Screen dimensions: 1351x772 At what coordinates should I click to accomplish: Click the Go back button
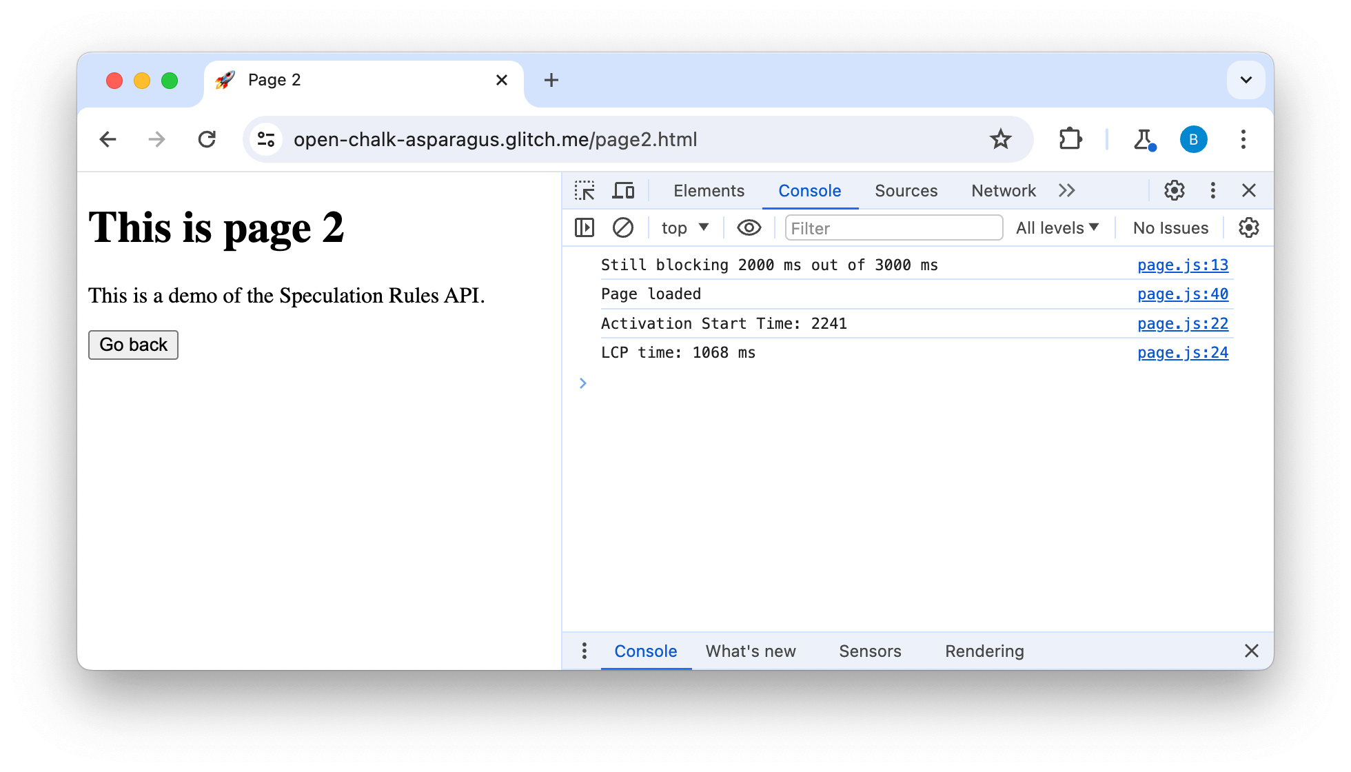coord(134,345)
